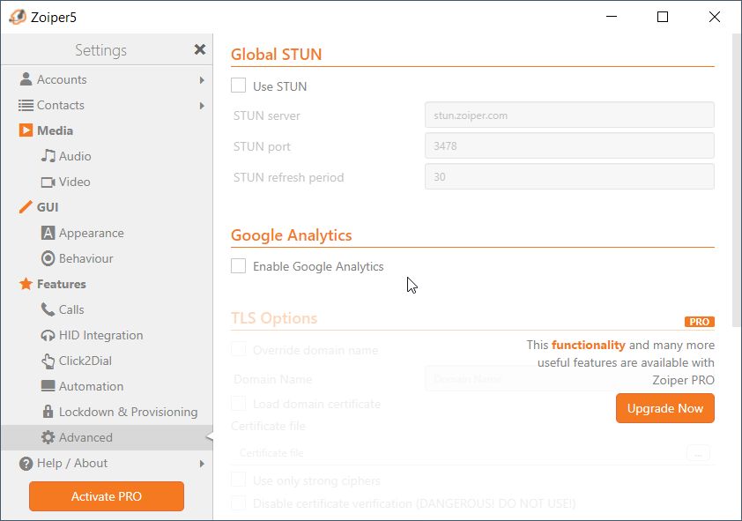Click the STUN refresh period field

(x=569, y=176)
